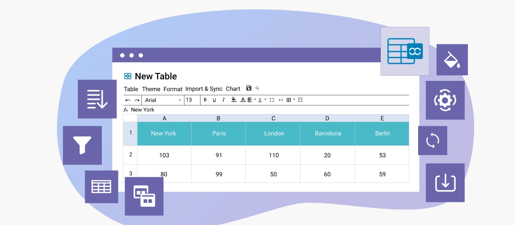Click the save floppy disk icon
The width and height of the screenshot is (515, 225).
pos(249,88)
